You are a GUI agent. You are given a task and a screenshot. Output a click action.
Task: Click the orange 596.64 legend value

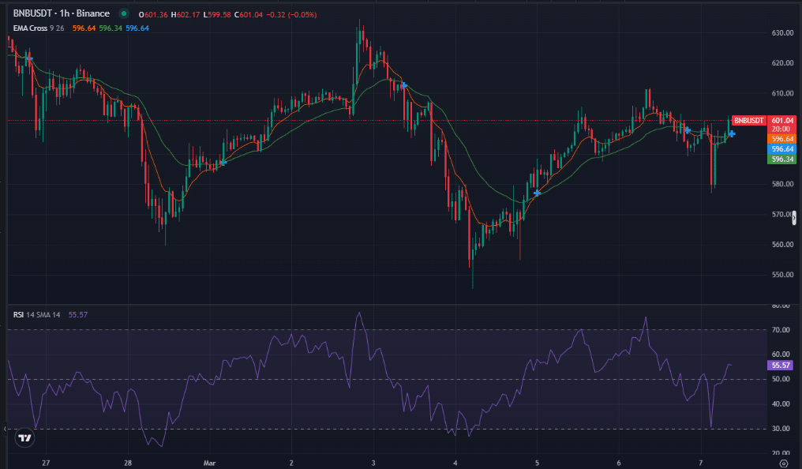point(84,28)
